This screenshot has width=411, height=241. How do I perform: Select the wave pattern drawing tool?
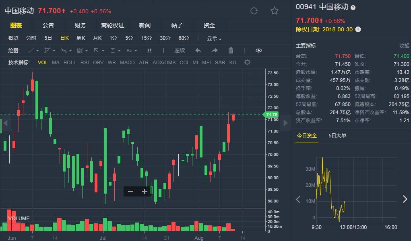point(64,50)
